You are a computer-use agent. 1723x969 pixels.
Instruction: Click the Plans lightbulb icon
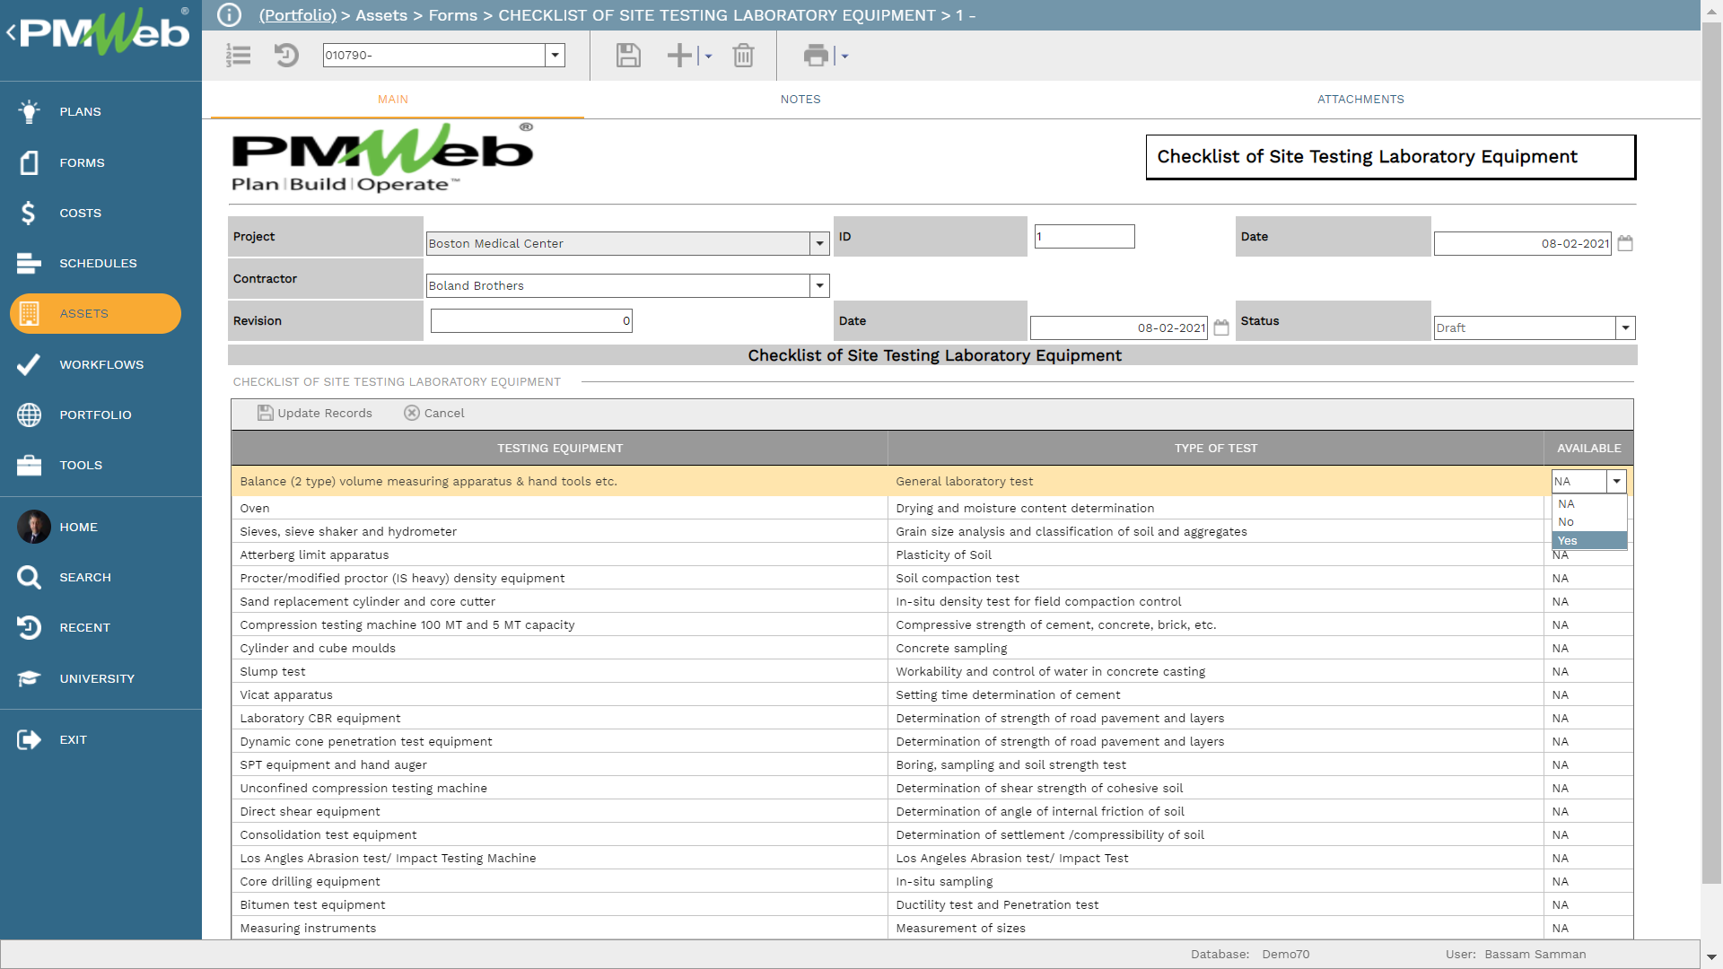click(x=29, y=111)
